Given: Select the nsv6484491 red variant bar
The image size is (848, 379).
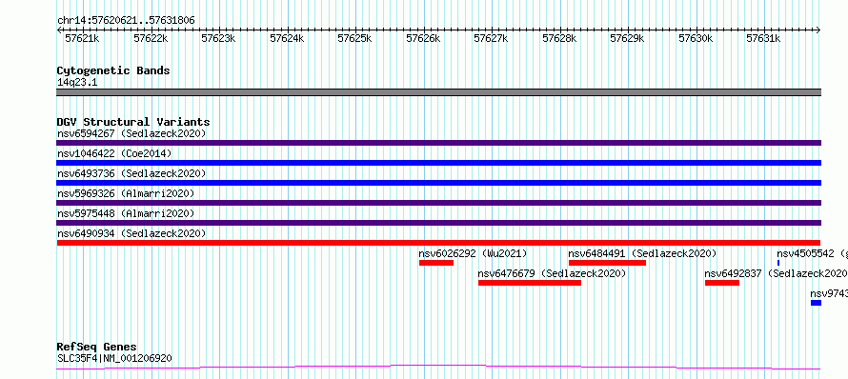Looking at the screenshot, I should coord(607,263).
